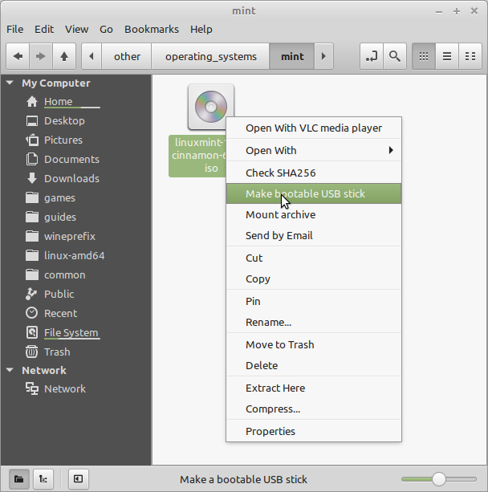Click the linuxmint cinnamon iso filename label
Viewport: 488px width, 492px height.
pyautogui.click(x=197, y=156)
